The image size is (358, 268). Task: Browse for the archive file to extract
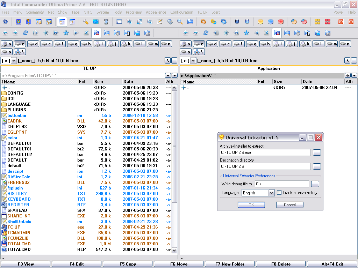coord(317,152)
